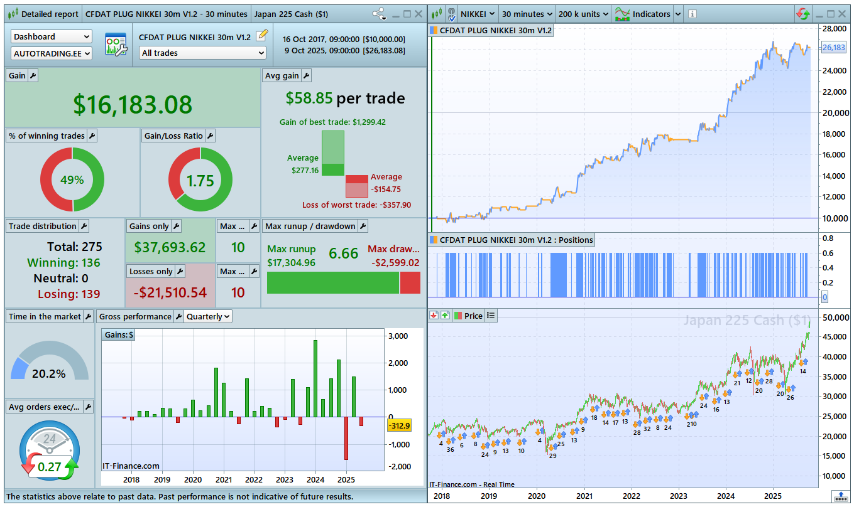The height and width of the screenshot is (507, 854).
Task: Click the info icon in chart toolbar
Action: point(692,14)
